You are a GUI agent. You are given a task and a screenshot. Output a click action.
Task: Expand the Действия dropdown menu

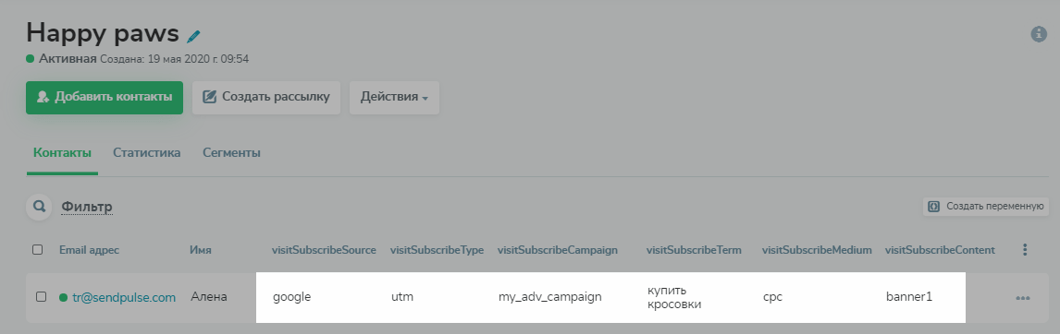[x=394, y=97]
